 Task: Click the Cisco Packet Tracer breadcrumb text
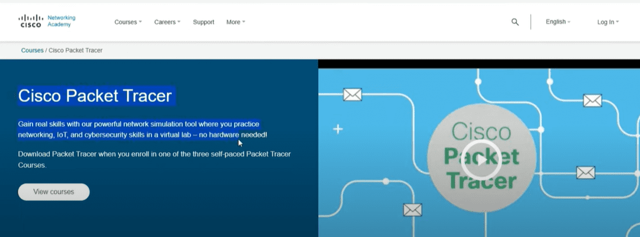pos(75,50)
